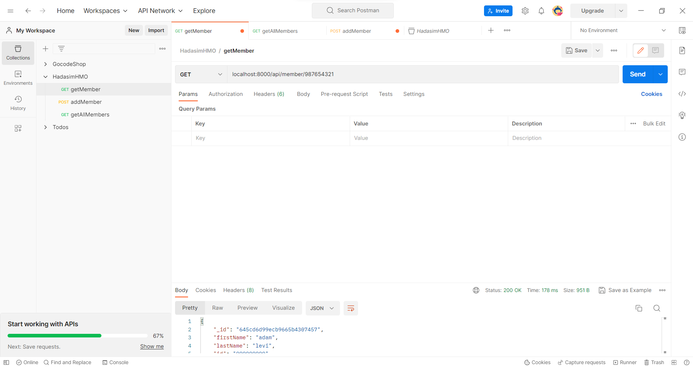Toggle the two-pane layout in the status bar
This screenshot has height=367, width=693.
pos(674,362)
